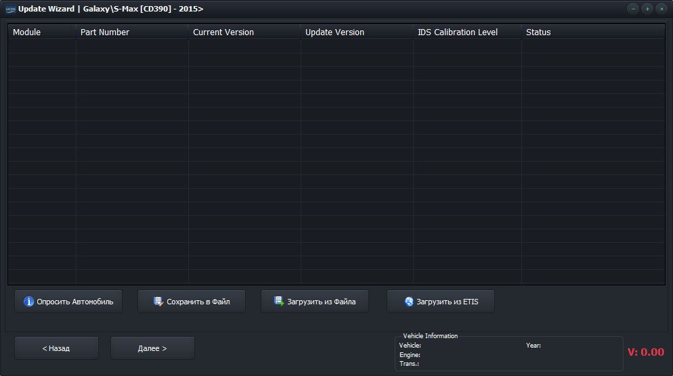Viewport: 673px width, 376px height.
Task: Click the red voltage reading V: 0.00
Action: click(645, 352)
